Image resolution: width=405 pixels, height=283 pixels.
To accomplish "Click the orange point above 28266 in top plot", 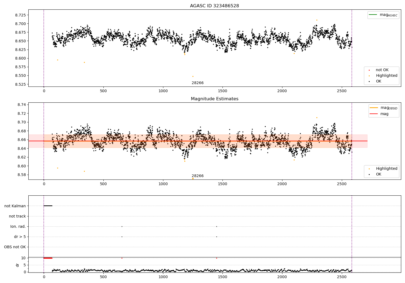I will [193, 76].
